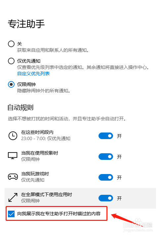Image resolution: width=162 pixels, height=236 pixels.
Task: Open the 自定义优先列表 link
Action: click(33, 74)
